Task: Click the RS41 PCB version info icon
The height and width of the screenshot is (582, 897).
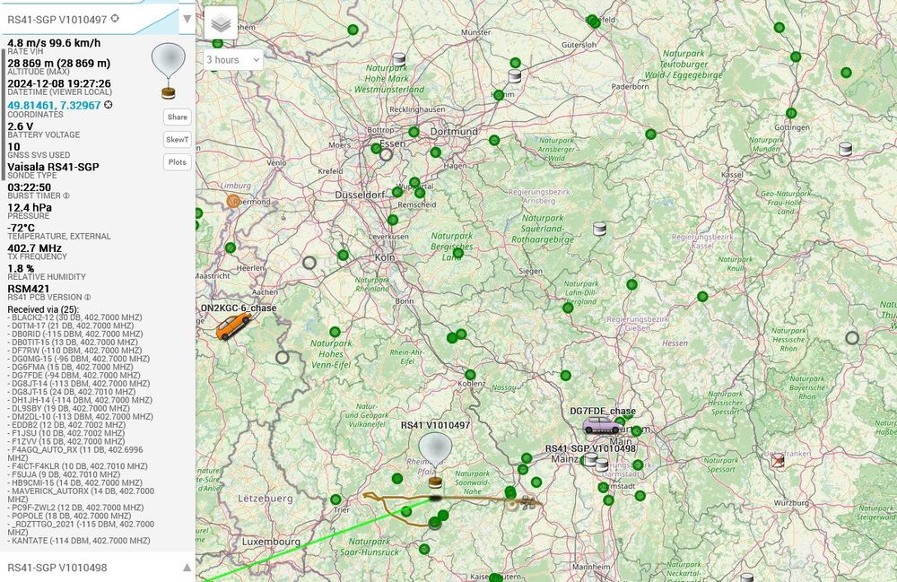Action: click(88, 298)
